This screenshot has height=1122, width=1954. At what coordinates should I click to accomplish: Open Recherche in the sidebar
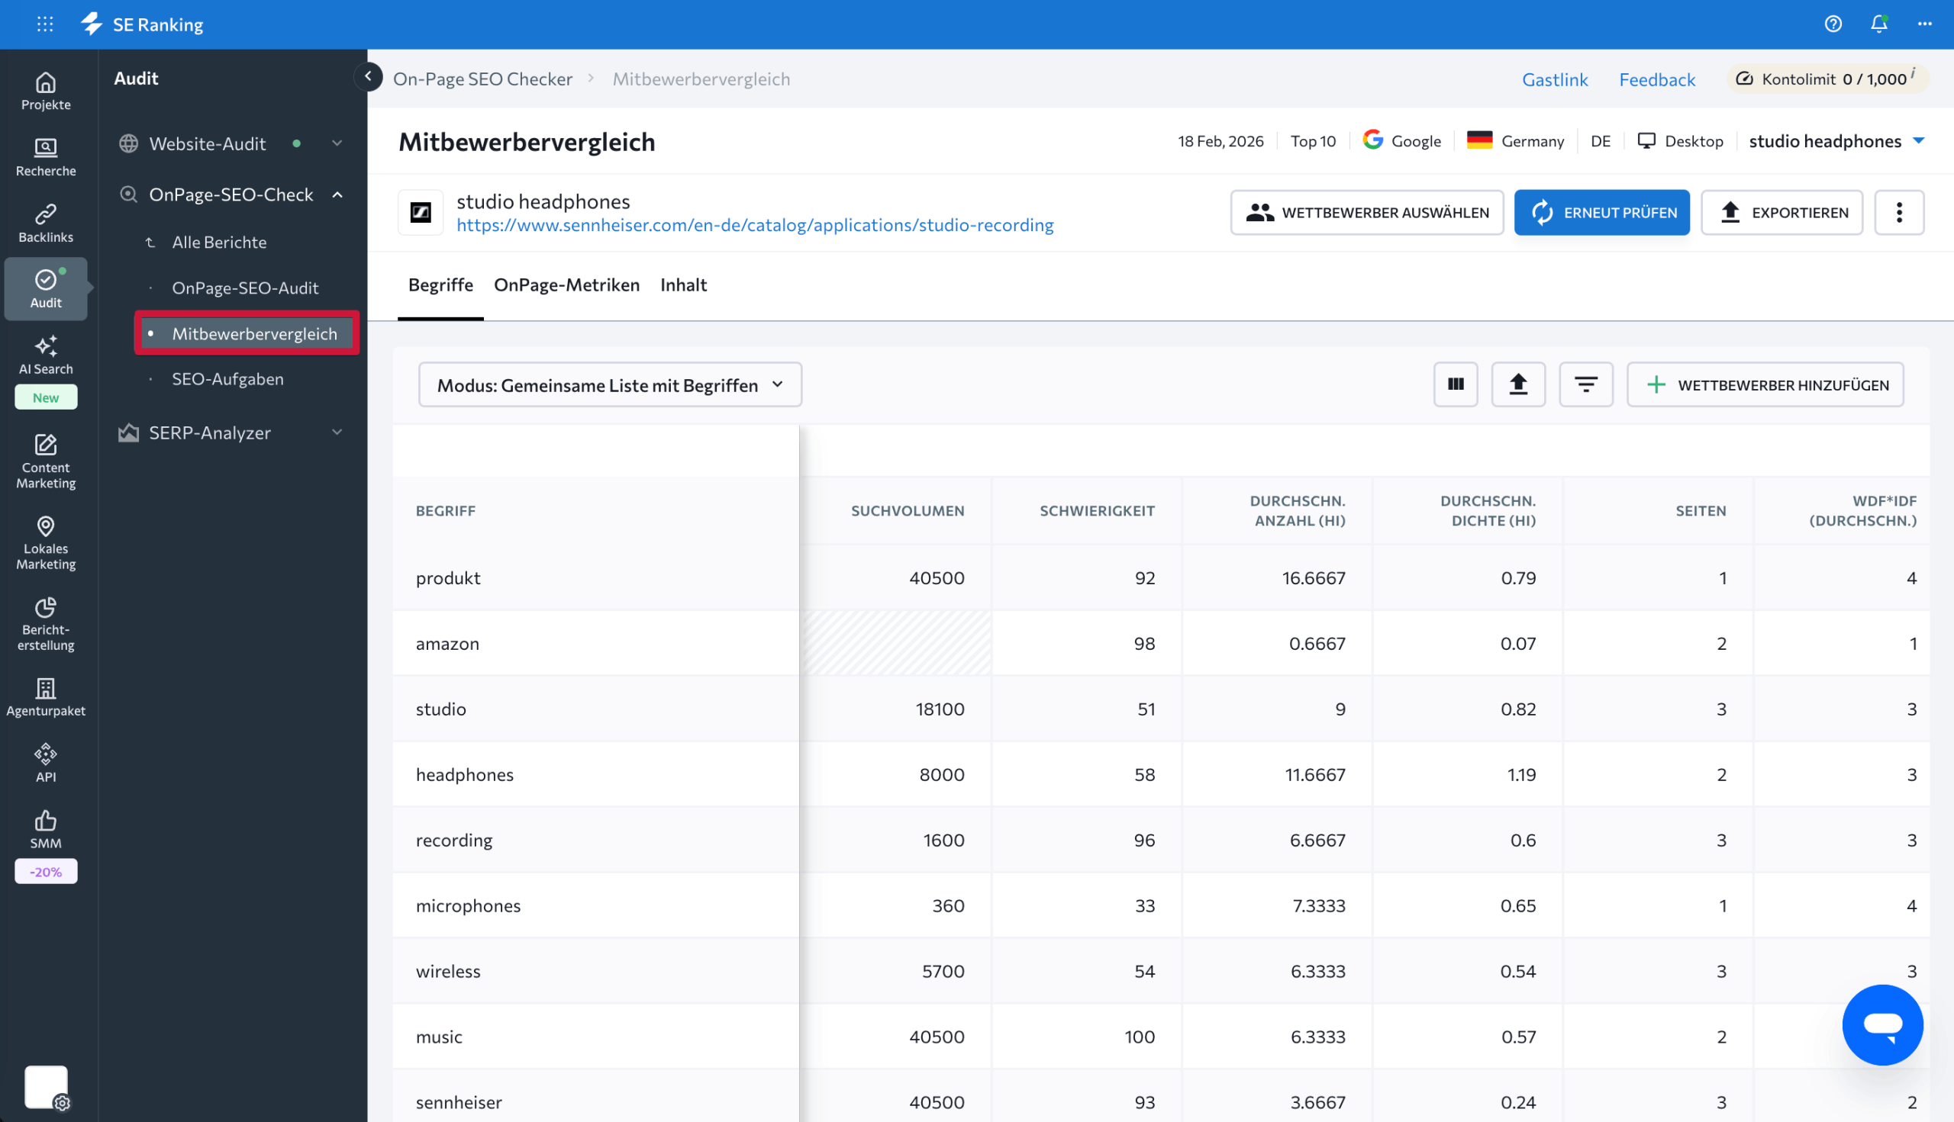click(x=46, y=157)
